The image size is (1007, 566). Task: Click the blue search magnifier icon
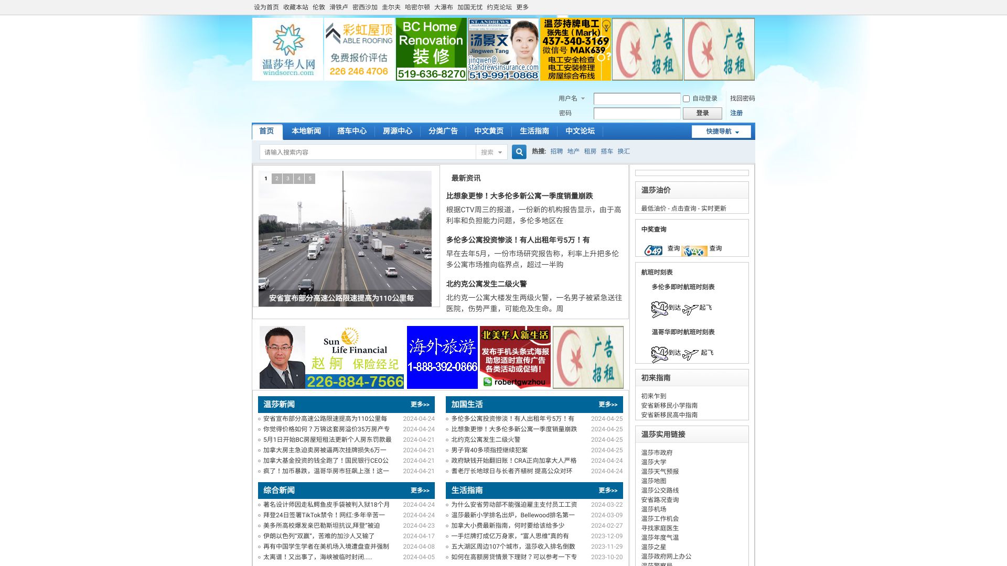(519, 152)
